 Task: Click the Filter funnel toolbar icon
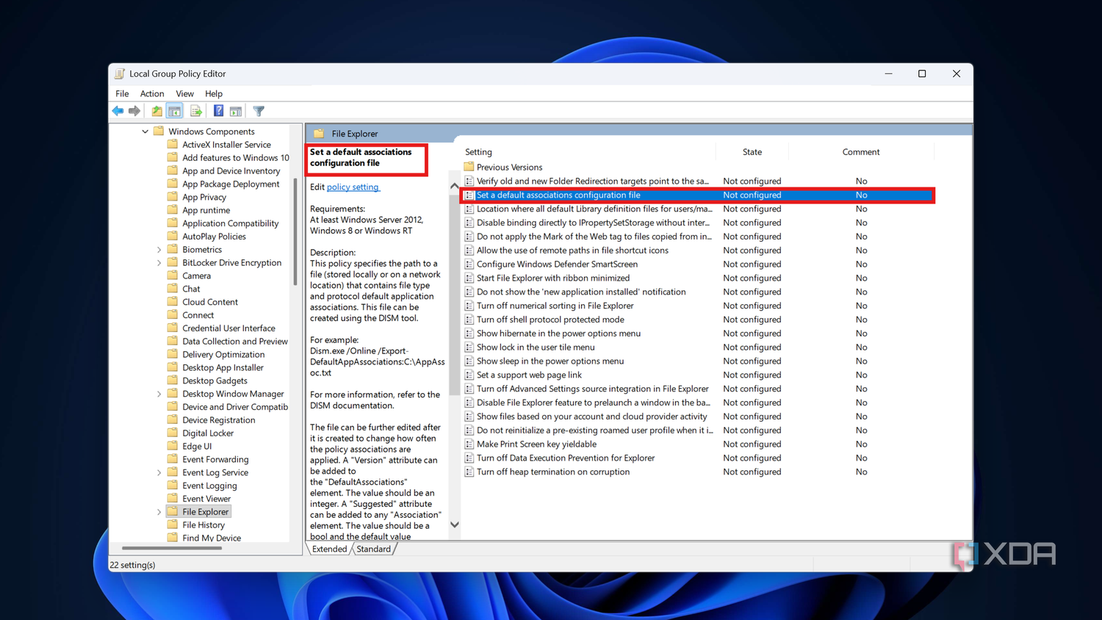[x=259, y=111]
